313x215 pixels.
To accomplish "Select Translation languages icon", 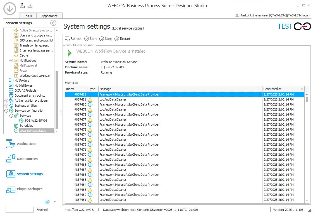I will (x=16, y=45).
